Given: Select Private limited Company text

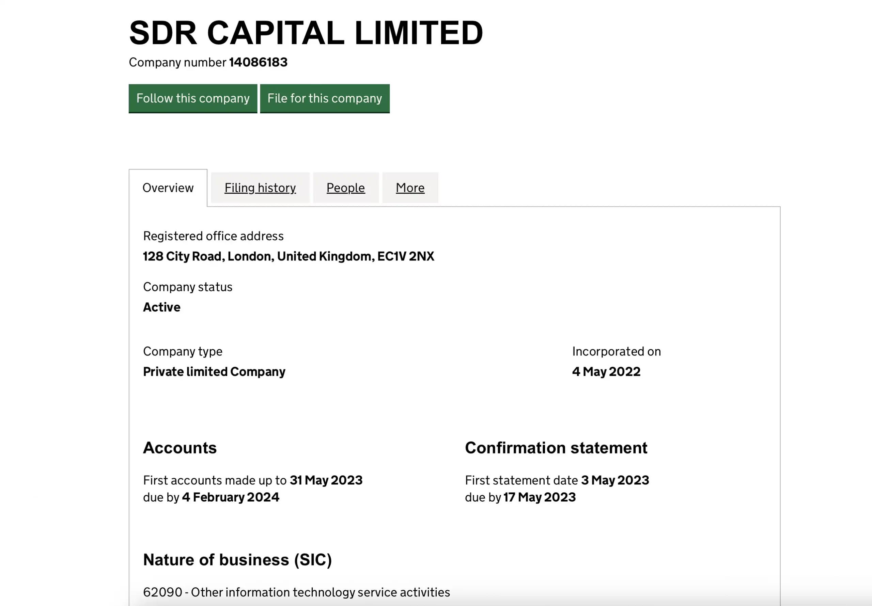Looking at the screenshot, I should pos(214,372).
